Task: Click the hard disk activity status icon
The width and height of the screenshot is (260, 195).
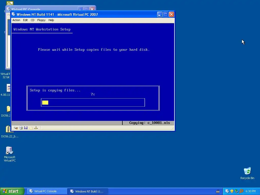Action: 16,128
